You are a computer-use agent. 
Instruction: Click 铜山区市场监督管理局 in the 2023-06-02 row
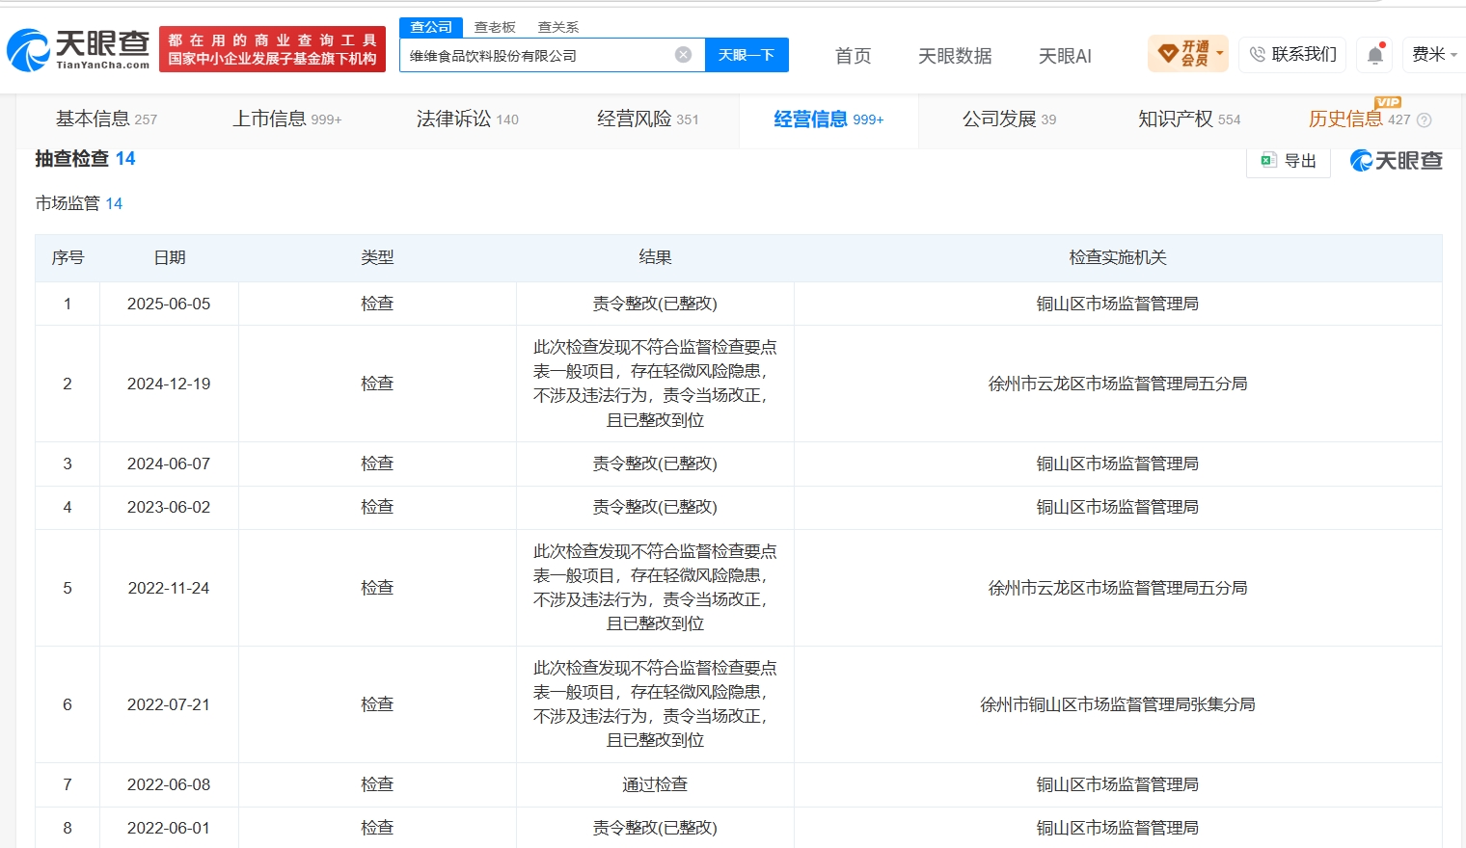pos(1118,507)
